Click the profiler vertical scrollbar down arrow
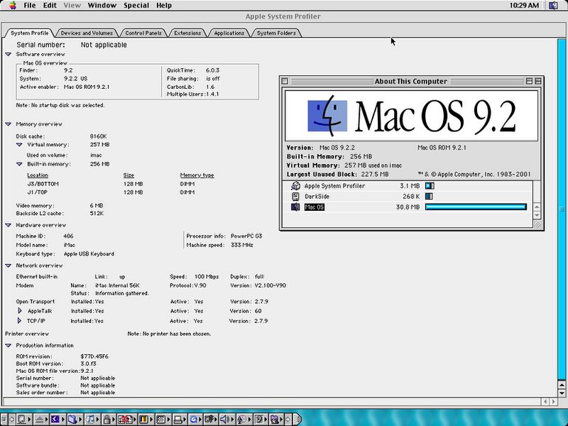 [x=562, y=393]
